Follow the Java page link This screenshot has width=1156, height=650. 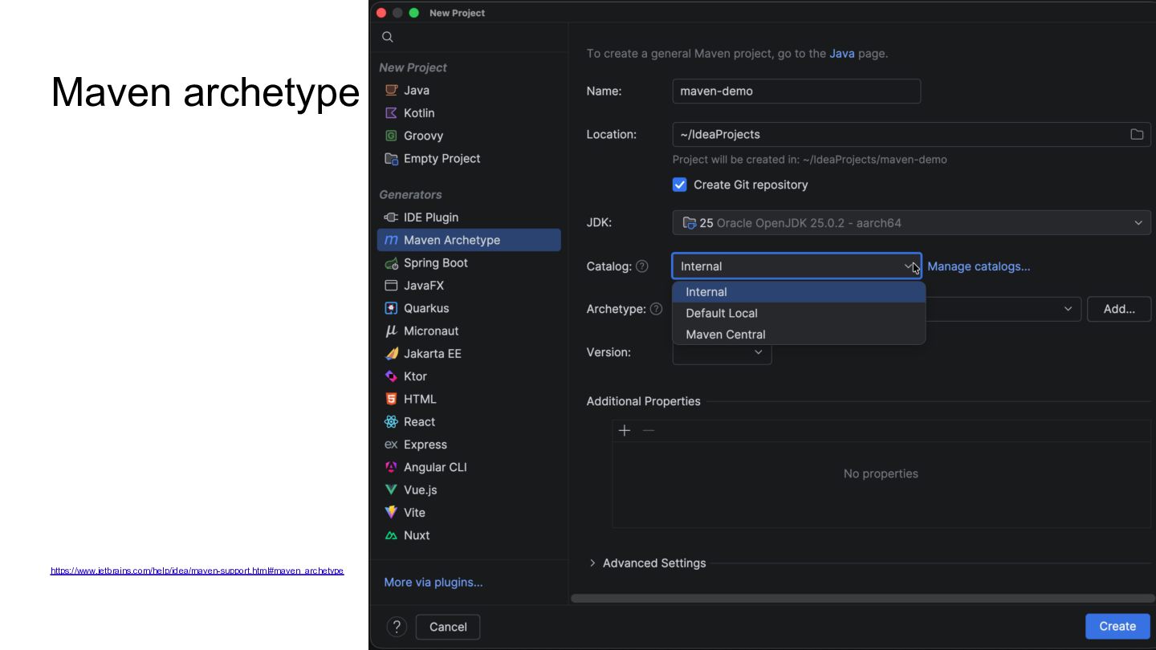coord(842,54)
